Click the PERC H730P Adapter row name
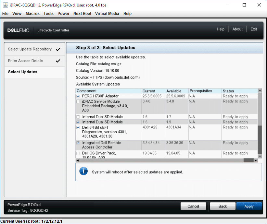Viewport: 267px width, 224px height. (x=100, y=96)
